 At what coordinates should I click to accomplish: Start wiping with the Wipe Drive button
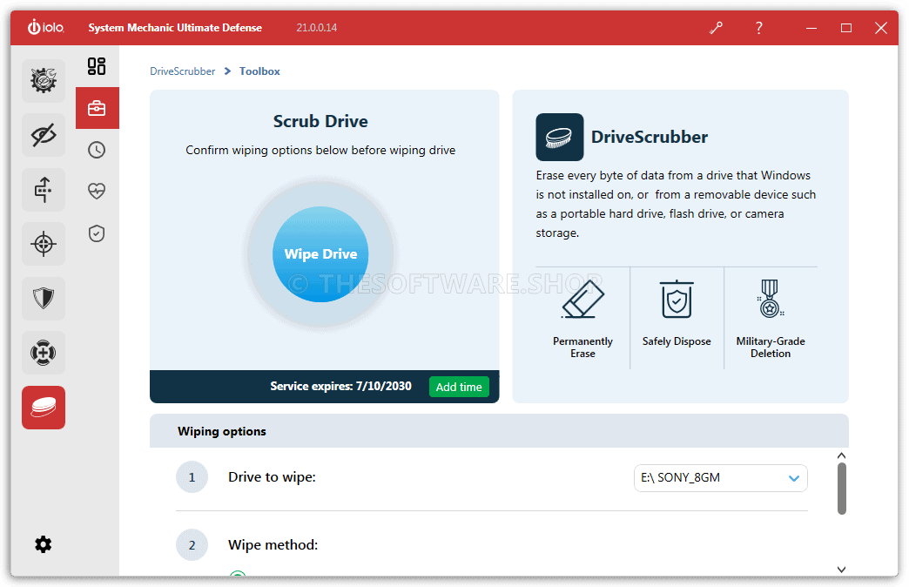point(320,254)
